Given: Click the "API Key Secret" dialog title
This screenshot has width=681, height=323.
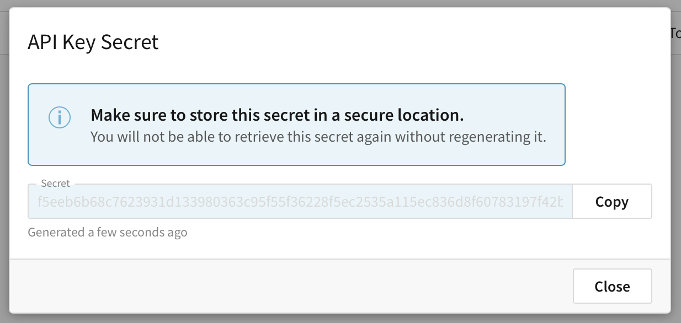Looking at the screenshot, I should 93,42.
